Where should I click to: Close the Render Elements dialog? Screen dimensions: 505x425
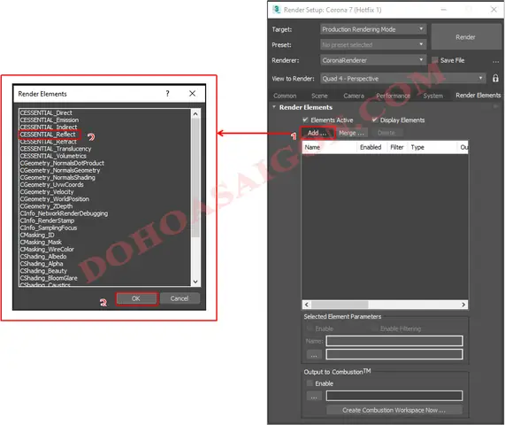coord(192,94)
